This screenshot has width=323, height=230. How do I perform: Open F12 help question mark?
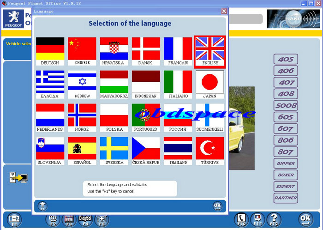tap(274, 220)
